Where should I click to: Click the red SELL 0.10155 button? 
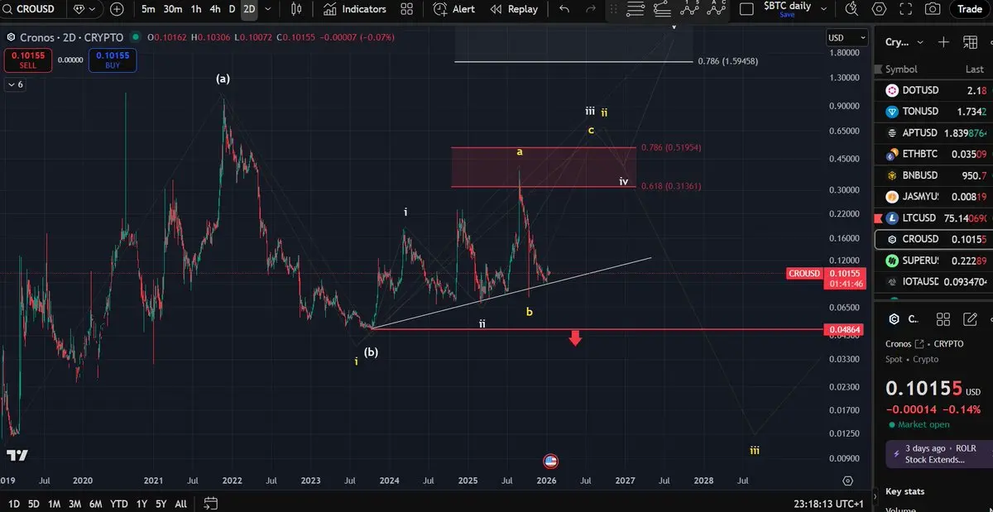coord(27,60)
